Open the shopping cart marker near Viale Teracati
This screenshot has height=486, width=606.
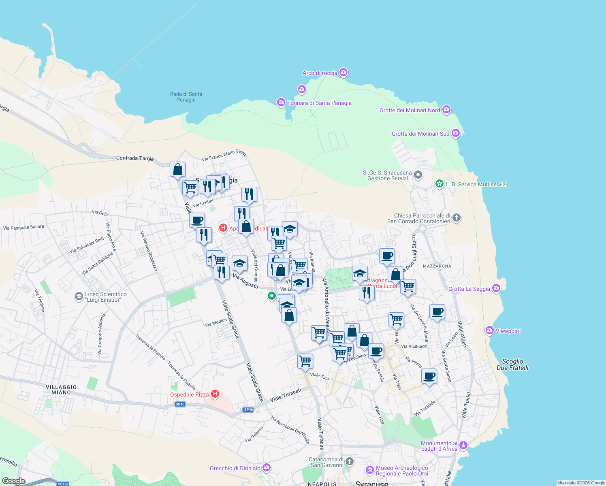[305, 360]
